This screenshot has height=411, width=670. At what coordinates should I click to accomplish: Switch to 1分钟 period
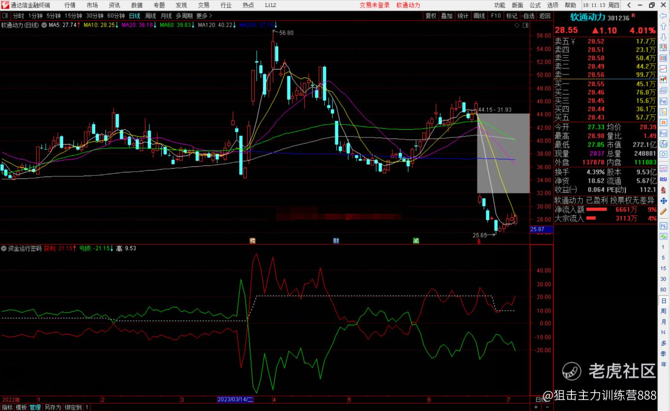click(35, 16)
